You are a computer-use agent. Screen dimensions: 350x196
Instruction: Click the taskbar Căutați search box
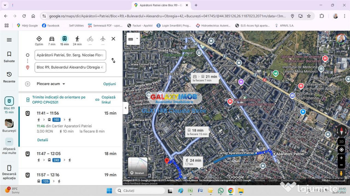[140, 191]
